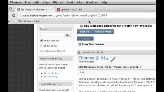164x92 pixels.
Task: Open the File menu
Action: (x=27, y=2)
